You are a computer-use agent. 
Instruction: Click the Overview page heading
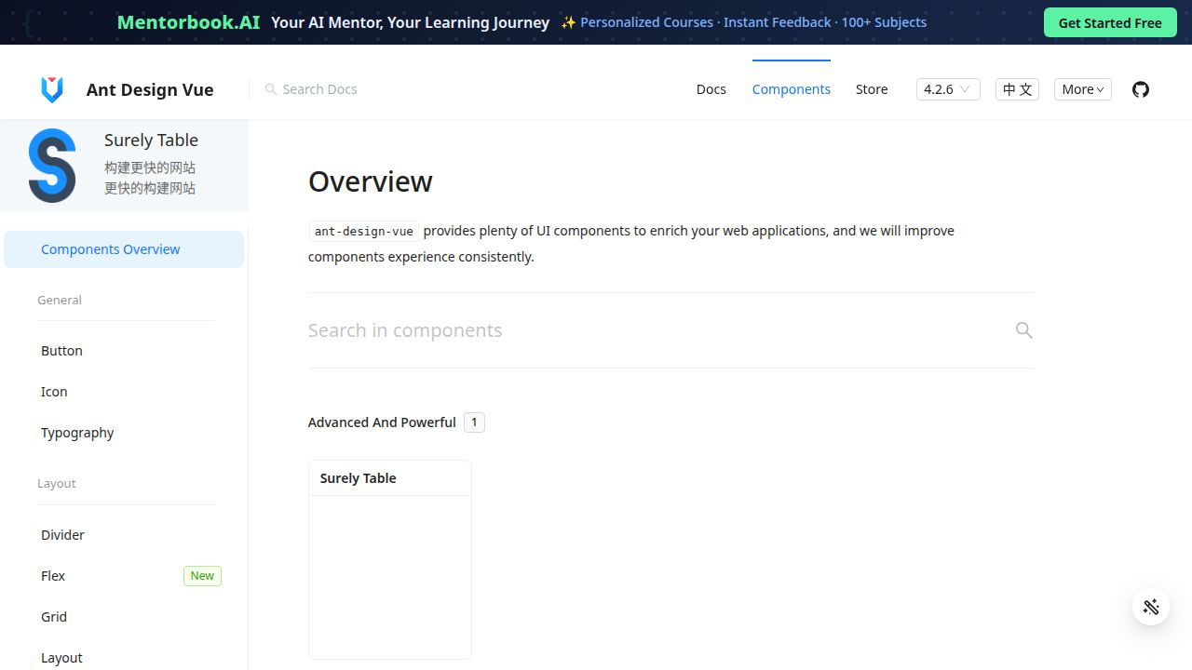click(x=371, y=181)
